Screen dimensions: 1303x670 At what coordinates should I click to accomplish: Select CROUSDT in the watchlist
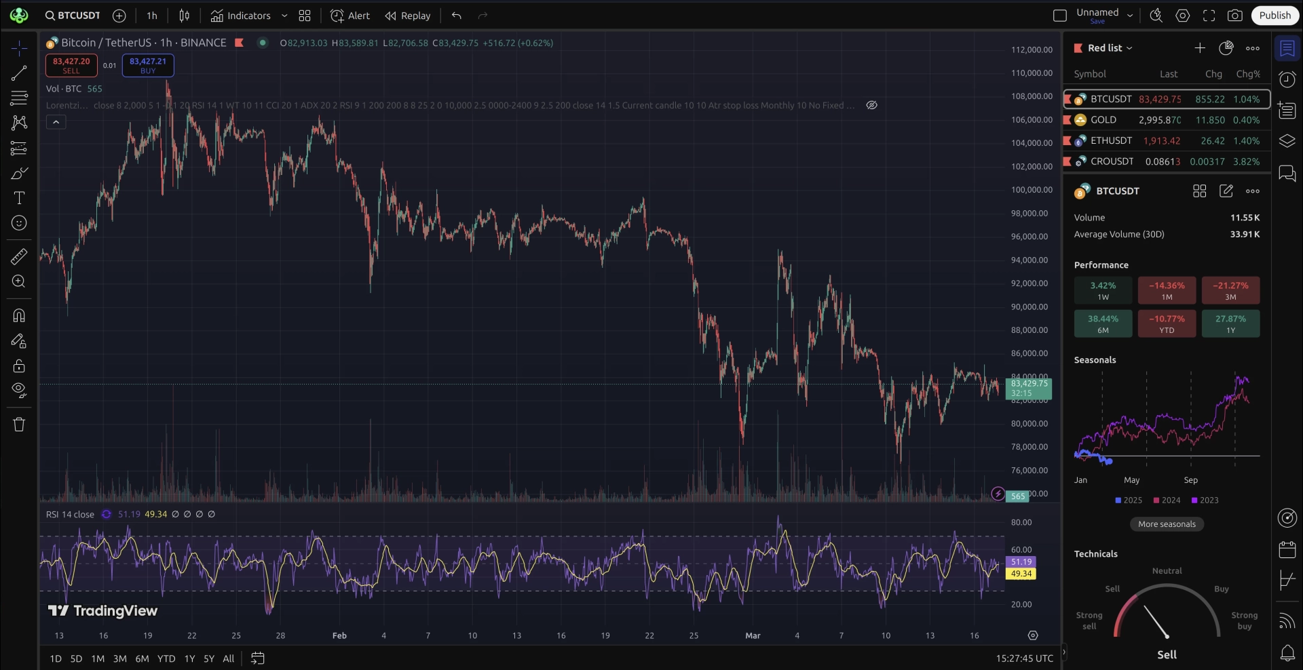pyautogui.click(x=1167, y=161)
